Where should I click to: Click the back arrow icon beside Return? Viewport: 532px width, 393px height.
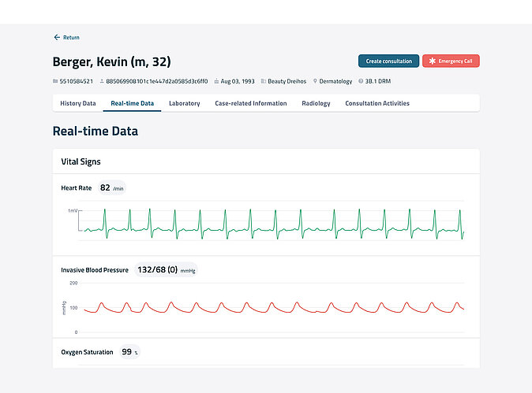[x=57, y=37]
